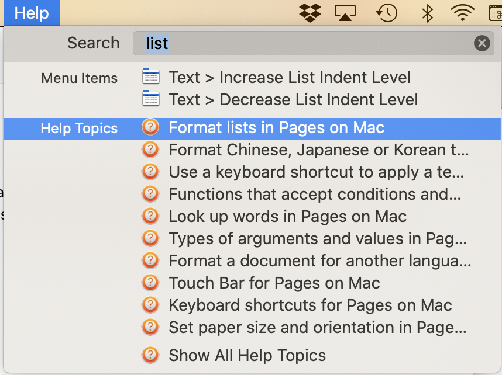Clear the search field with X button
This screenshot has width=502, height=375.
(x=482, y=43)
